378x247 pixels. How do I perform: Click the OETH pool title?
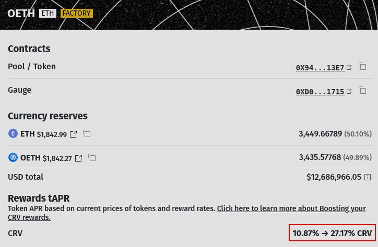21,13
